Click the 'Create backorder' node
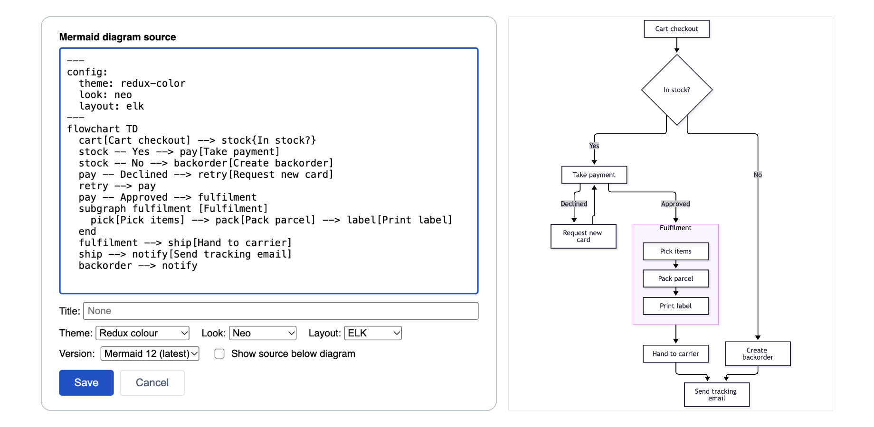The width and height of the screenshot is (874, 427). pos(758,354)
